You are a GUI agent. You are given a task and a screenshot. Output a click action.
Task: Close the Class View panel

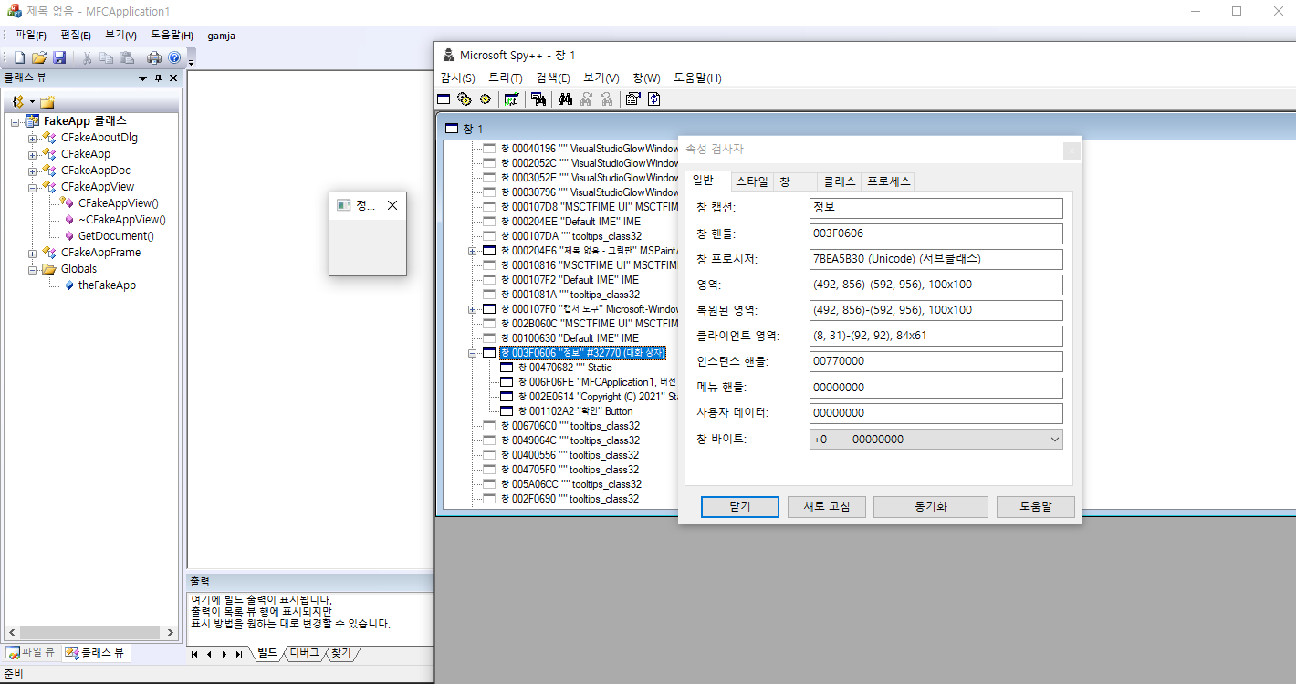pos(173,78)
